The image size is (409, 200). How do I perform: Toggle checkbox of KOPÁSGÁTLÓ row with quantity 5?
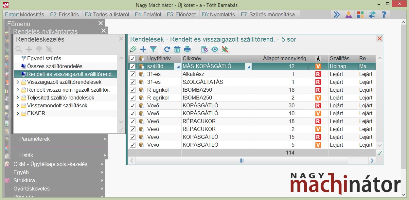pos(133,145)
